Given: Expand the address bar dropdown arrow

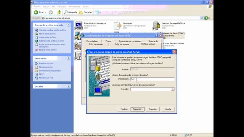Looking at the screenshot, I should tap(202, 18).
